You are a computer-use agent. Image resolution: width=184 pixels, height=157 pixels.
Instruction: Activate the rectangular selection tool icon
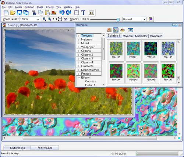point(77,13)
